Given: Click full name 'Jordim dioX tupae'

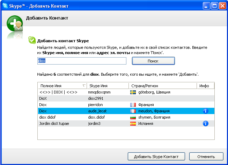Looking at the screenshot, I should point(54,123).
